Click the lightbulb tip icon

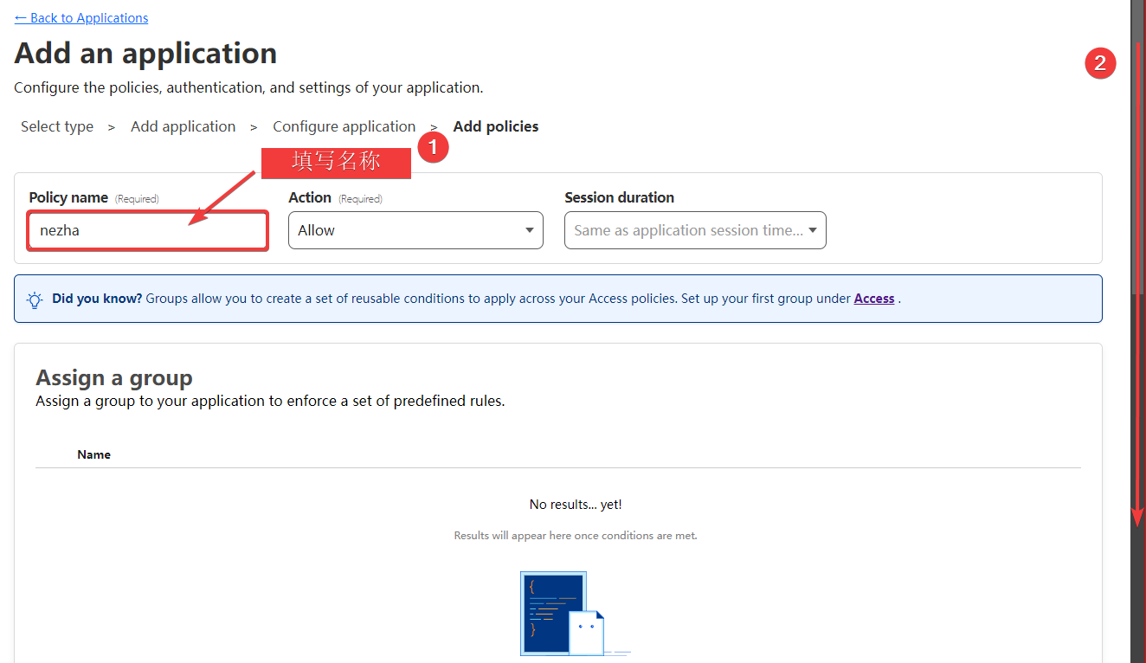pos(35,299)
